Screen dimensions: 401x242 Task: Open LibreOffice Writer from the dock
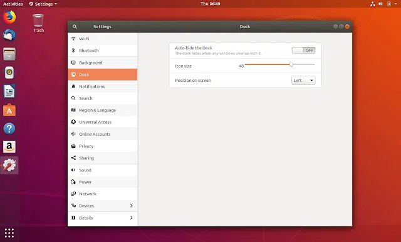coord(9,91)
